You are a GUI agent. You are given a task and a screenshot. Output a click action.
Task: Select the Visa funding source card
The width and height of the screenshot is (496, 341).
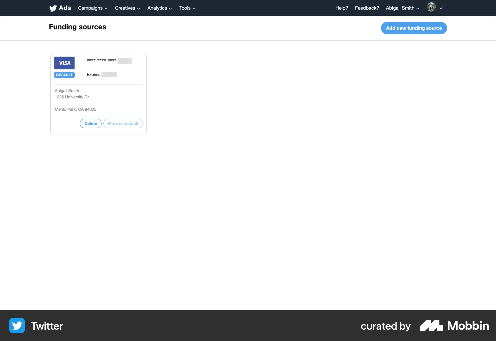(98, 94)
